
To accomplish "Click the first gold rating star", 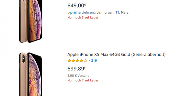I will click(69, 61).
